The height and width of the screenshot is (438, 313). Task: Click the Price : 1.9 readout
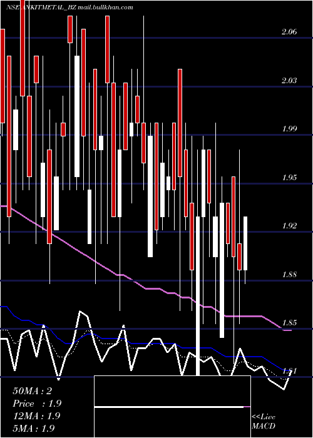[x=37, y=404]
